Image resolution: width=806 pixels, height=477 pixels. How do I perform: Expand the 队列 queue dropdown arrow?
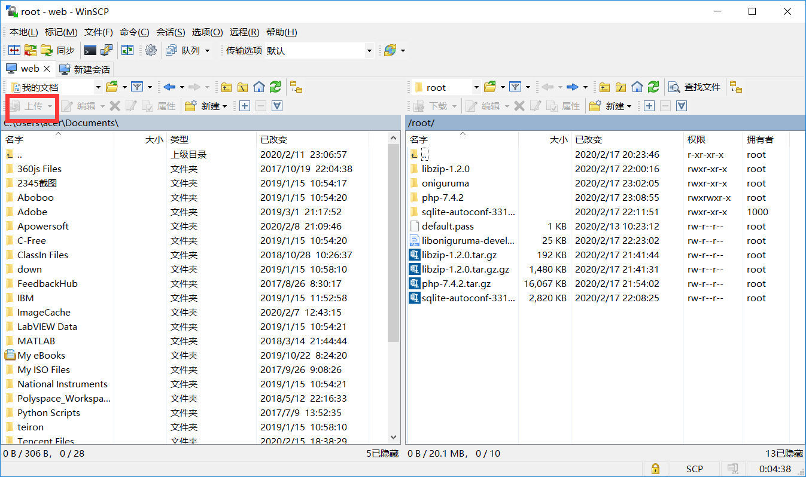[208, 51]
